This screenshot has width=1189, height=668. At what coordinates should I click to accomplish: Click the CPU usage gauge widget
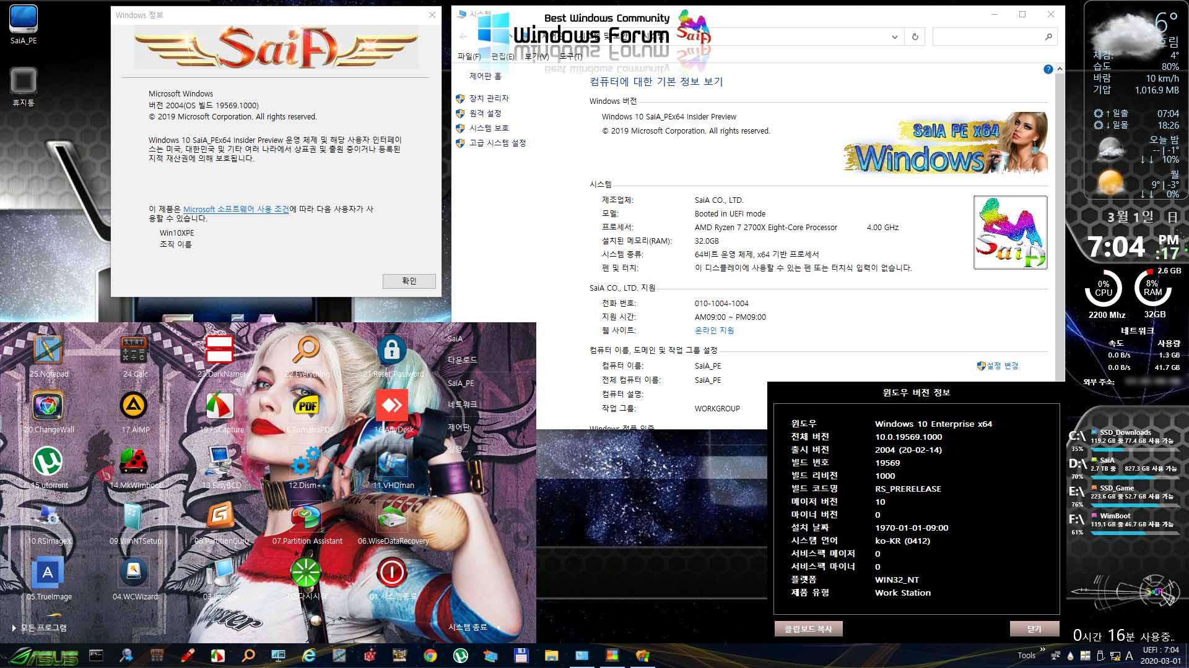click(1104, 288)
